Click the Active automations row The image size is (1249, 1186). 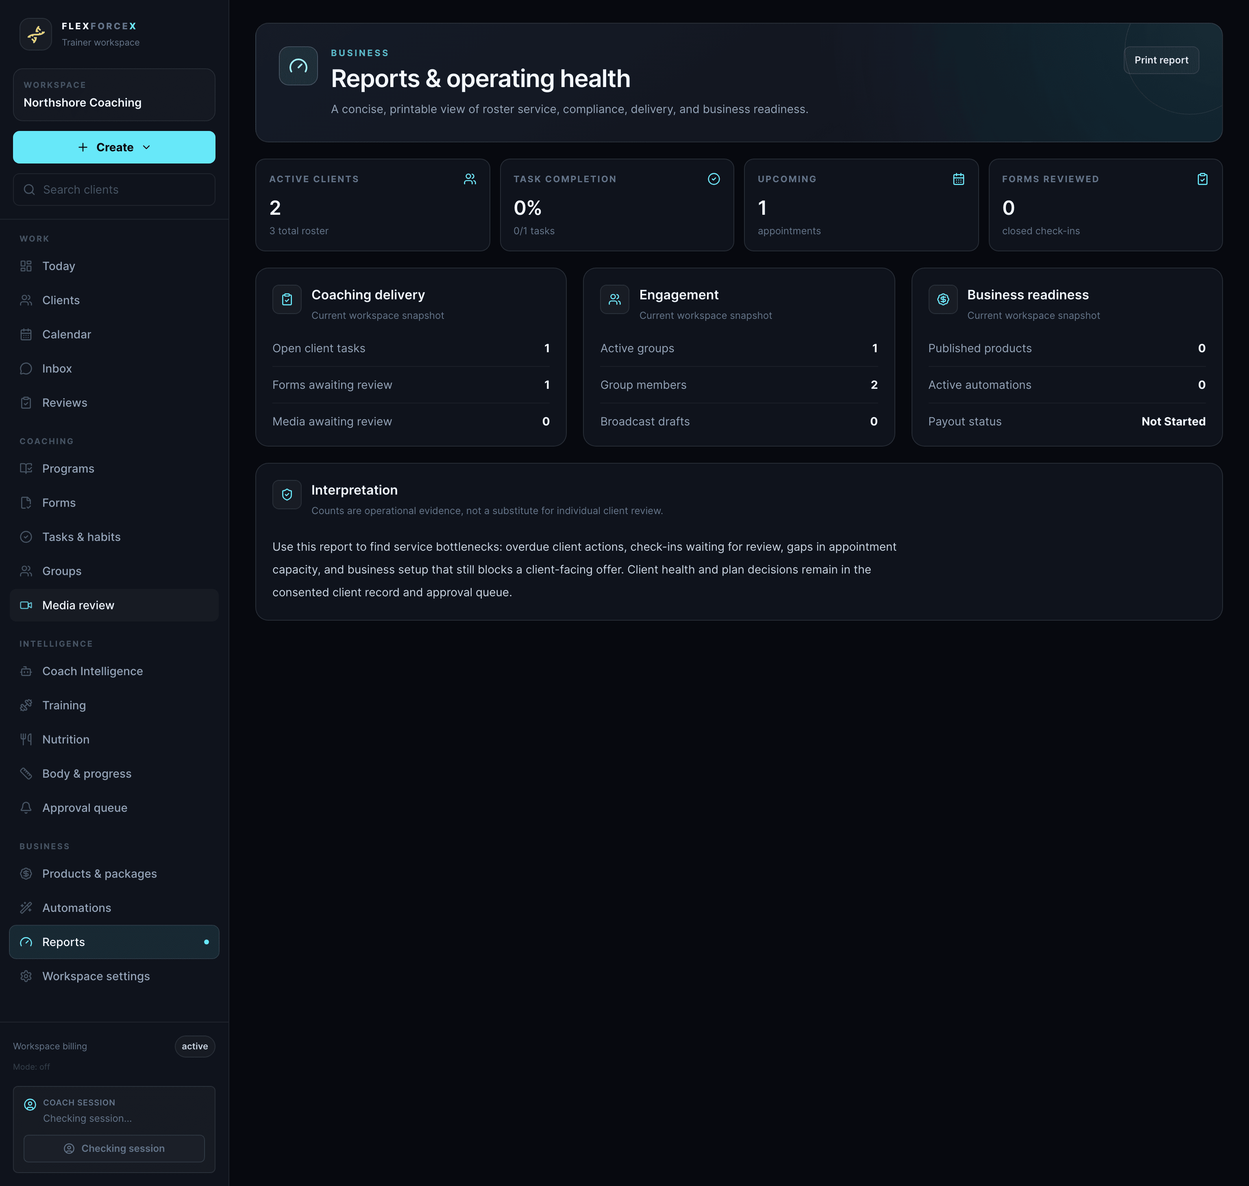point(1067,385)
